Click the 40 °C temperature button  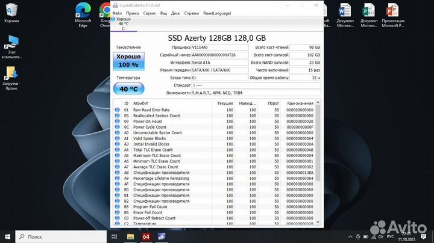click(x=129, y=89)
